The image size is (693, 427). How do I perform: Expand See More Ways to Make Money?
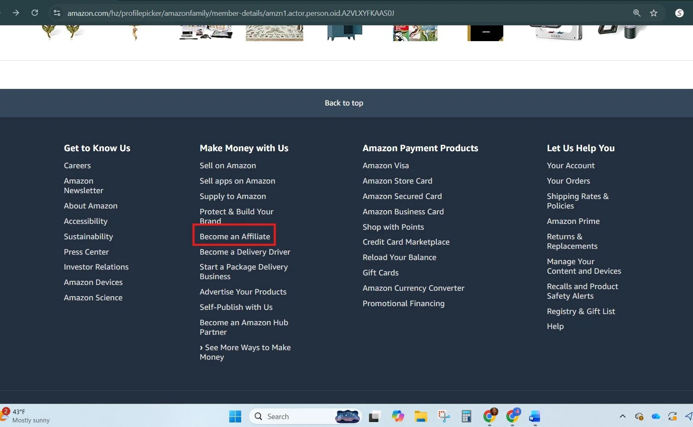[245, 352]
